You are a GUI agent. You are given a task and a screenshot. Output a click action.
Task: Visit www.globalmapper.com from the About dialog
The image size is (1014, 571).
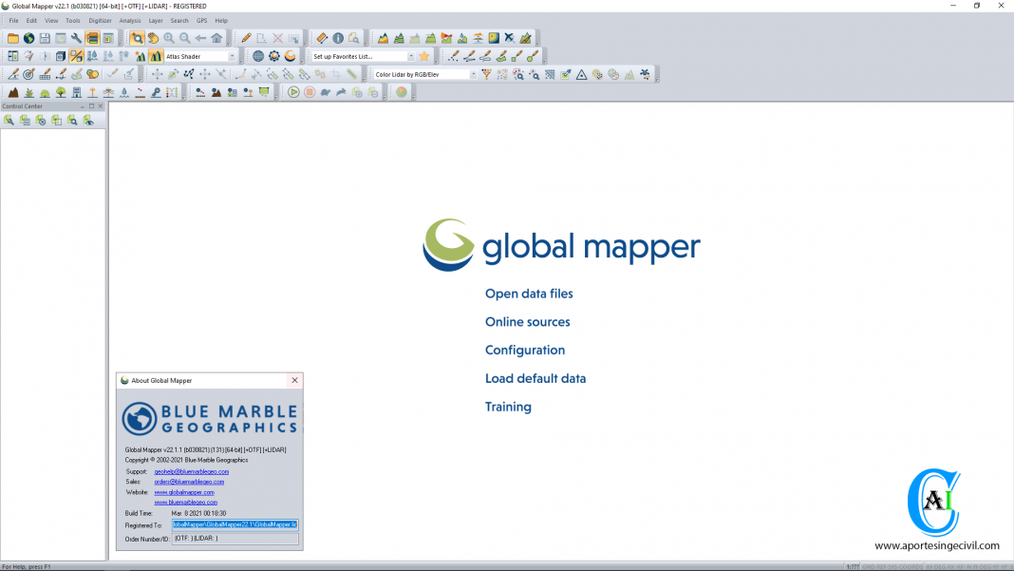pos(185,492)
